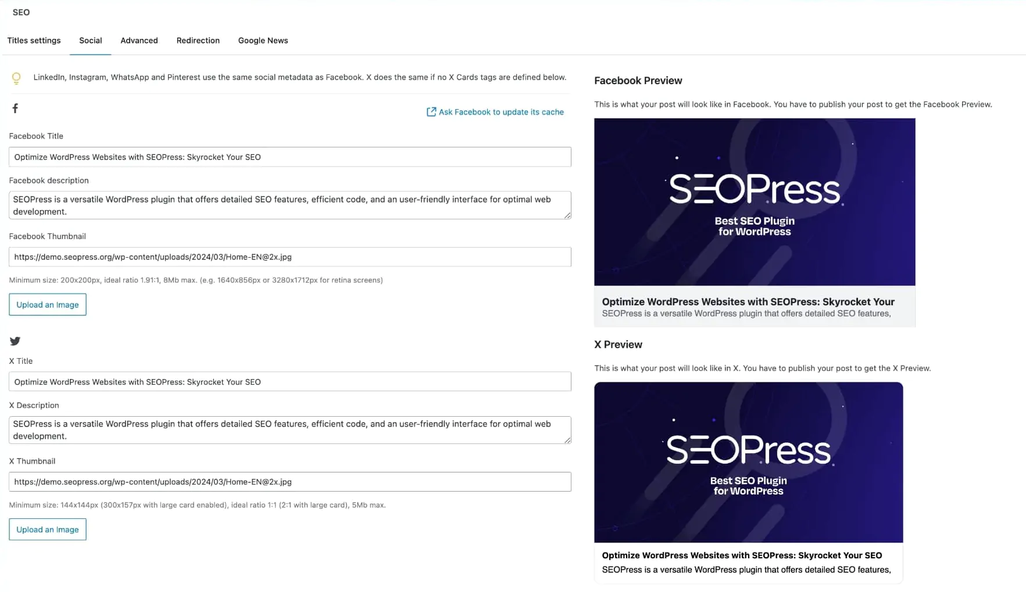Click the X (Twitter) bird icon
This screenshot has width=1026, height=592.
click(15, 341)
